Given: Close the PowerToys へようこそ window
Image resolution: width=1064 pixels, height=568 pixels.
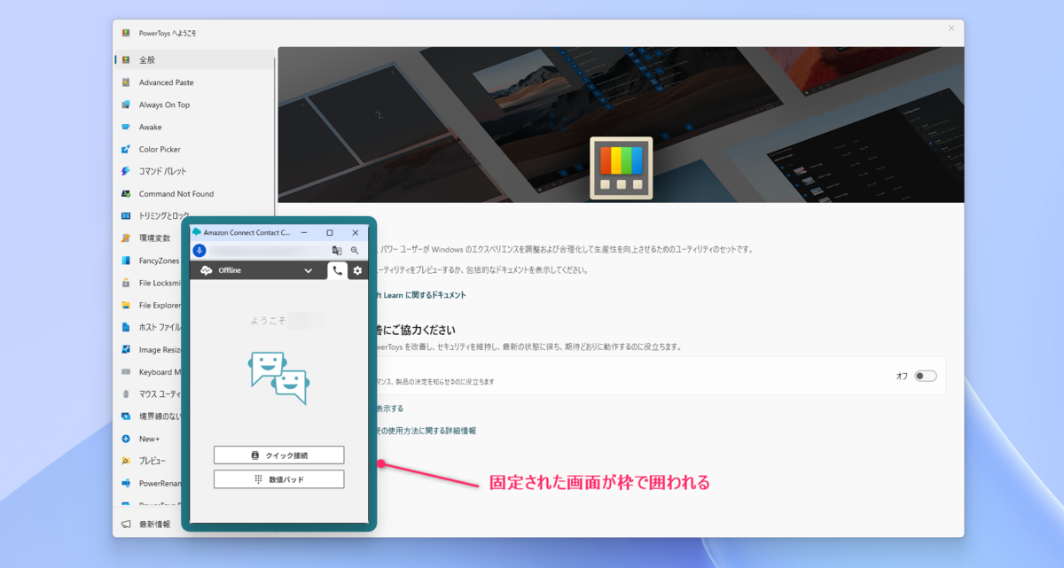Looking at the screenshot, I should pos(951,28).
